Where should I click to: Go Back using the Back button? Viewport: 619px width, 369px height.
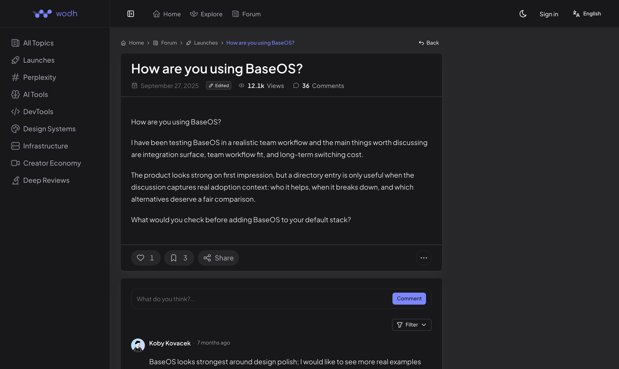[429, 43]
